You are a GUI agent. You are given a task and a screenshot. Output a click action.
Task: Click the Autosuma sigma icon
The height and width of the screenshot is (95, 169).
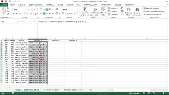point(122,8)
